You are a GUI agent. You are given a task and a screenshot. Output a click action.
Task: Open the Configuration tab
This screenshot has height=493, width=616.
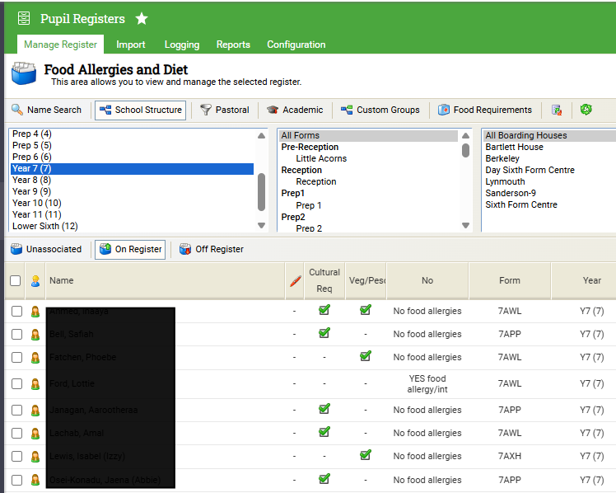(x=296, y=45)
